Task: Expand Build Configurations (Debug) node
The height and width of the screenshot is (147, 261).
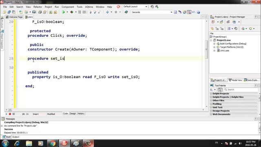Action: pyautogui.click(x=215, y=44)
